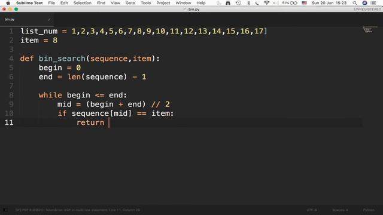Open the Find menu
Image resolution: width=383 pixels, height=215 pixels.
(x=101, y=3)
